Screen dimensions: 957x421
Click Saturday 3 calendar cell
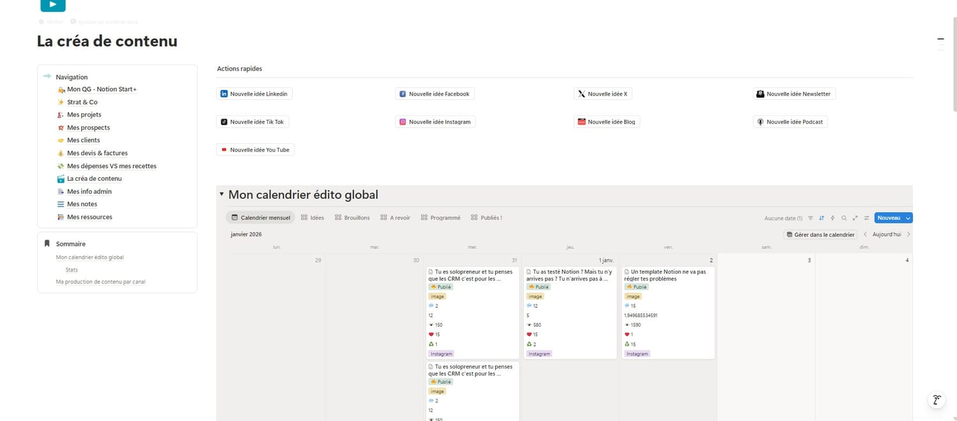[766, 338]
